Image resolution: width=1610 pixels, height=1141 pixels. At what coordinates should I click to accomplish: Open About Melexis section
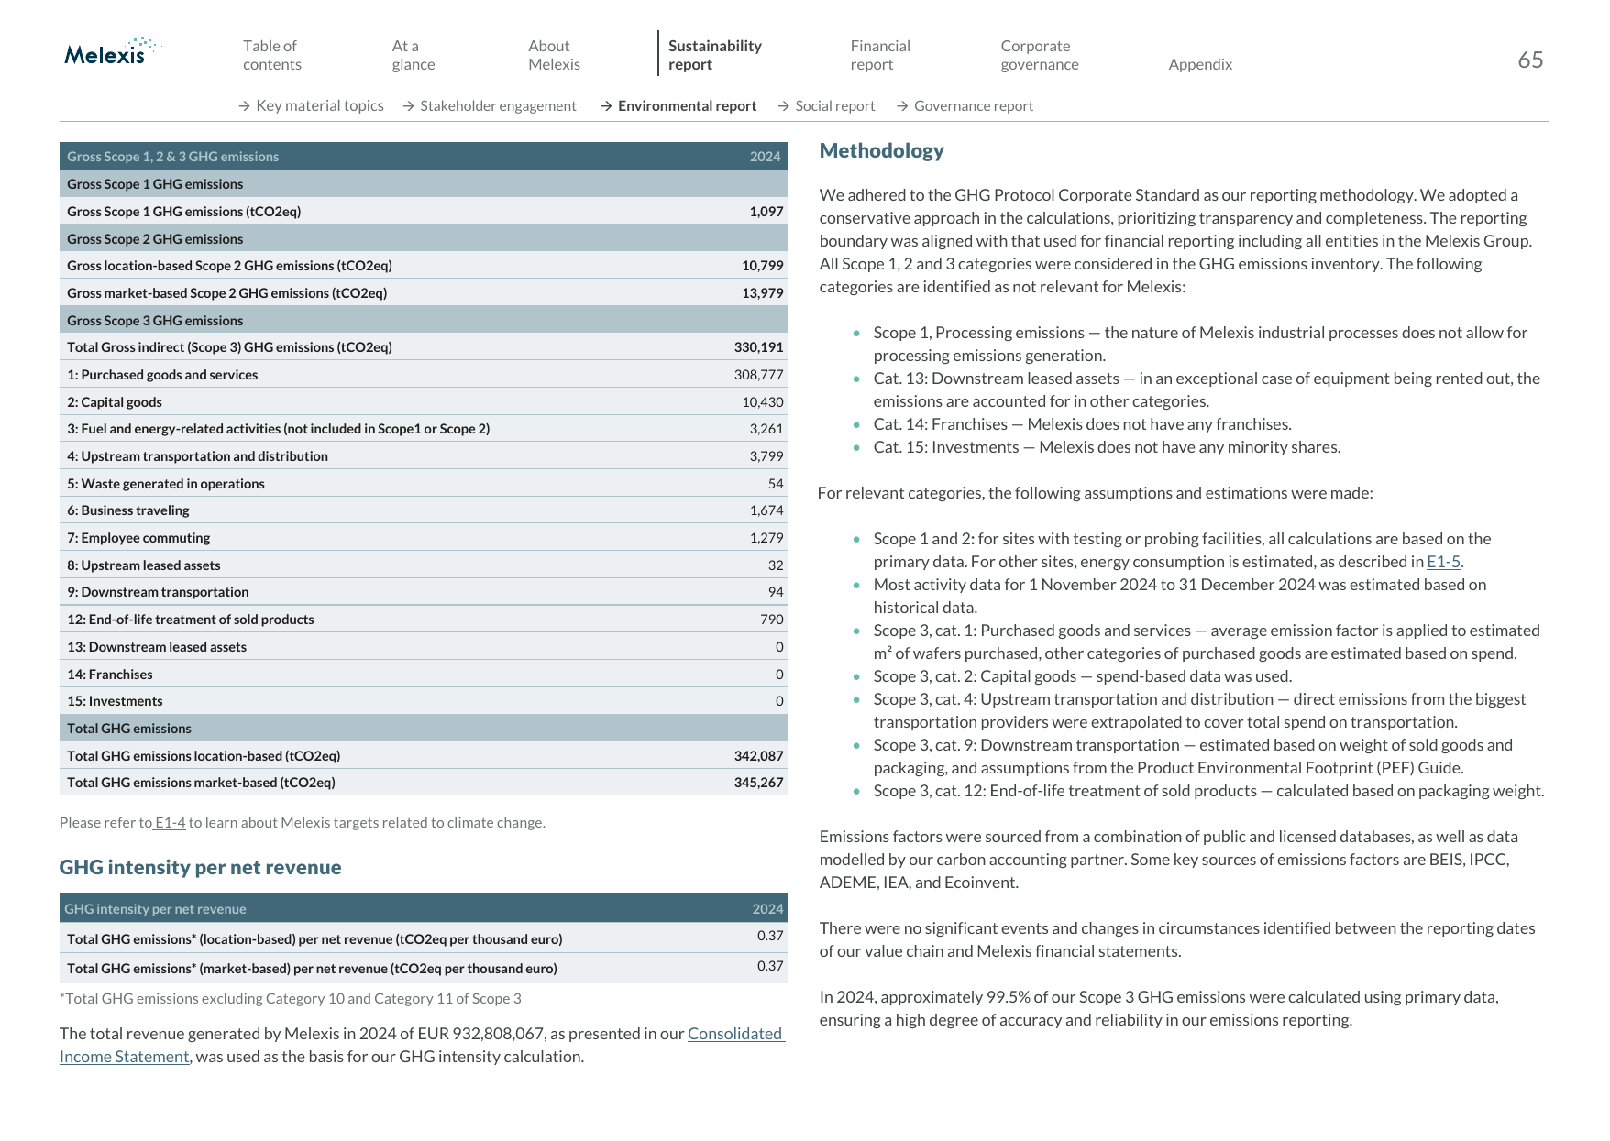(x=554, y=55)
